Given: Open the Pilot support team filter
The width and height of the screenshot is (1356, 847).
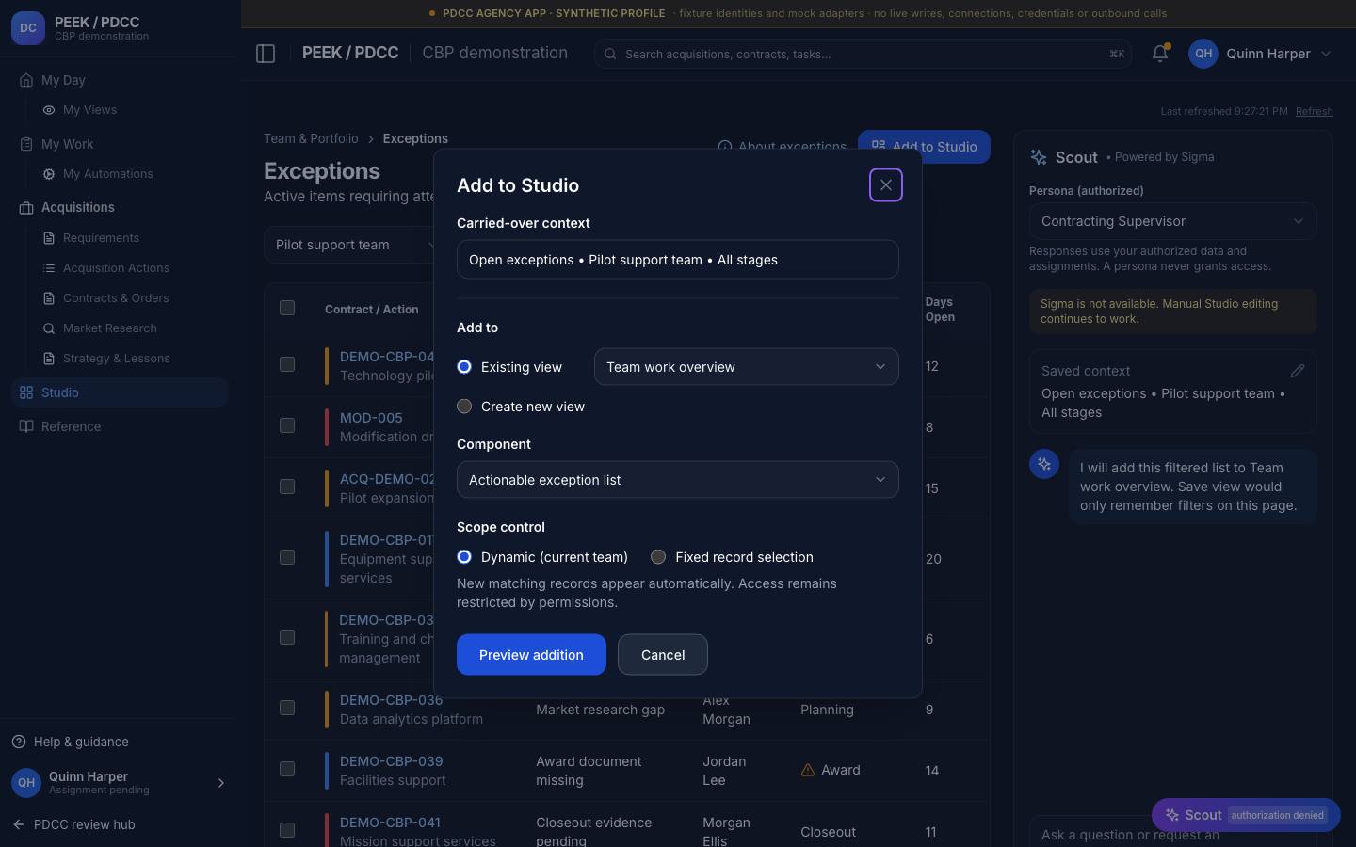Looking at the screenshot, I should click(x=348, y=245).
